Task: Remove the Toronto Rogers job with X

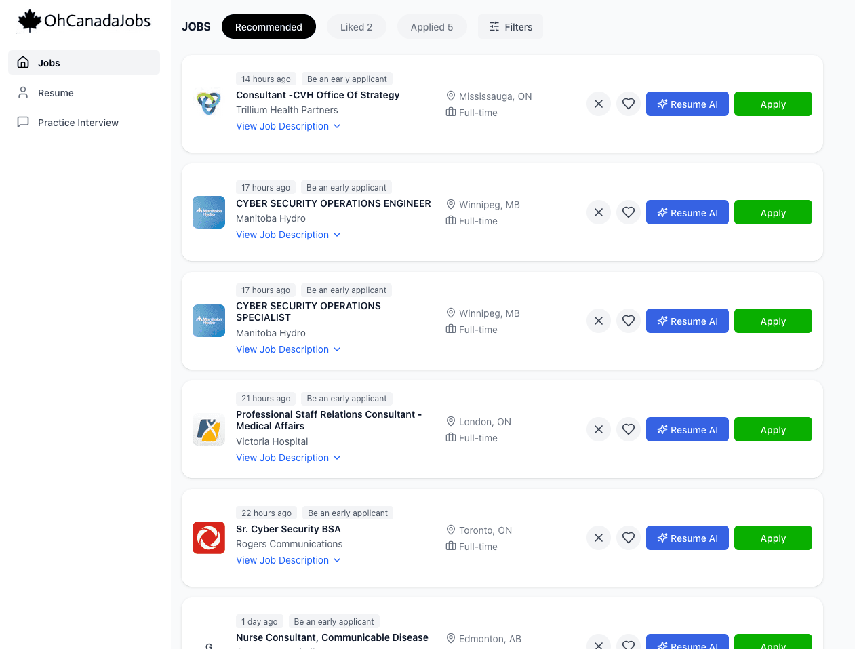Action: pyautogui.click(x=599, y=538)
